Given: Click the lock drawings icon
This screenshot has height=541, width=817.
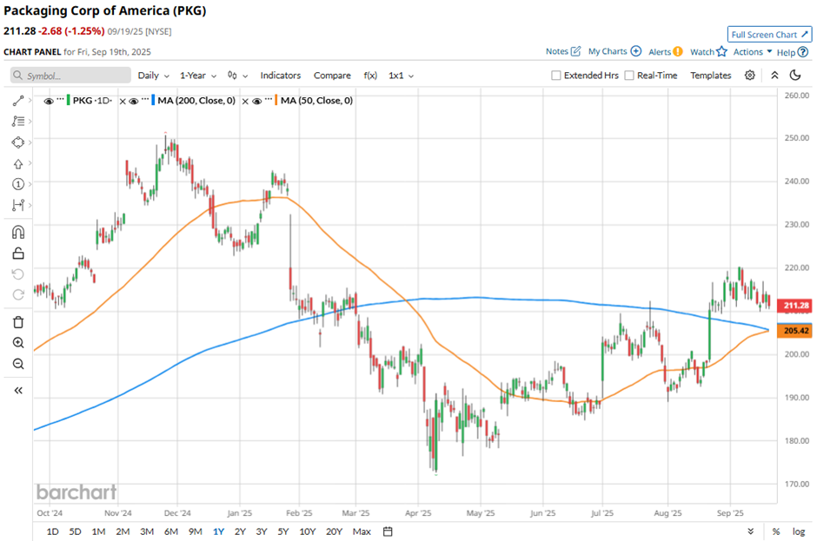Looking at the screenshot, I should click(18, 254).
